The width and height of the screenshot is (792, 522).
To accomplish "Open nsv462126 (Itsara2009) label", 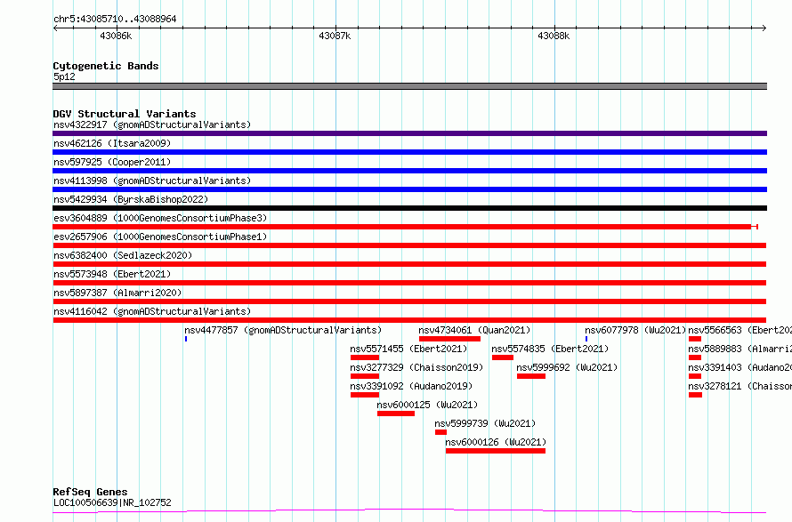I will pyautogui.click(x=112, y=143).
